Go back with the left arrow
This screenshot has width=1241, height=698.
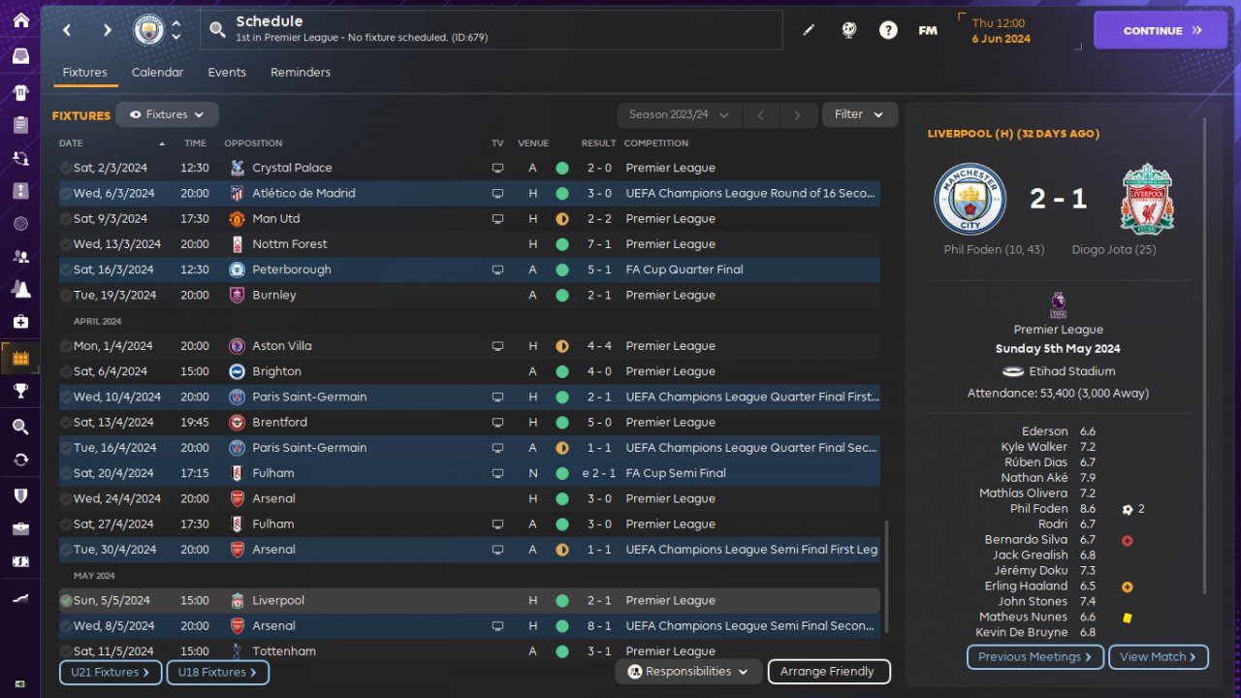(x=67, y=30)
